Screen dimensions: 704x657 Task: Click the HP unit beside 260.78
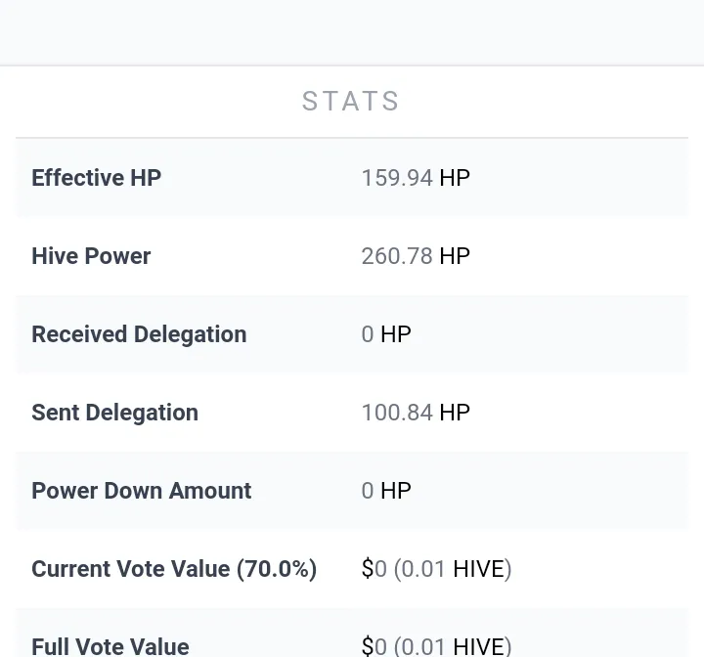[x=455, y=256]
